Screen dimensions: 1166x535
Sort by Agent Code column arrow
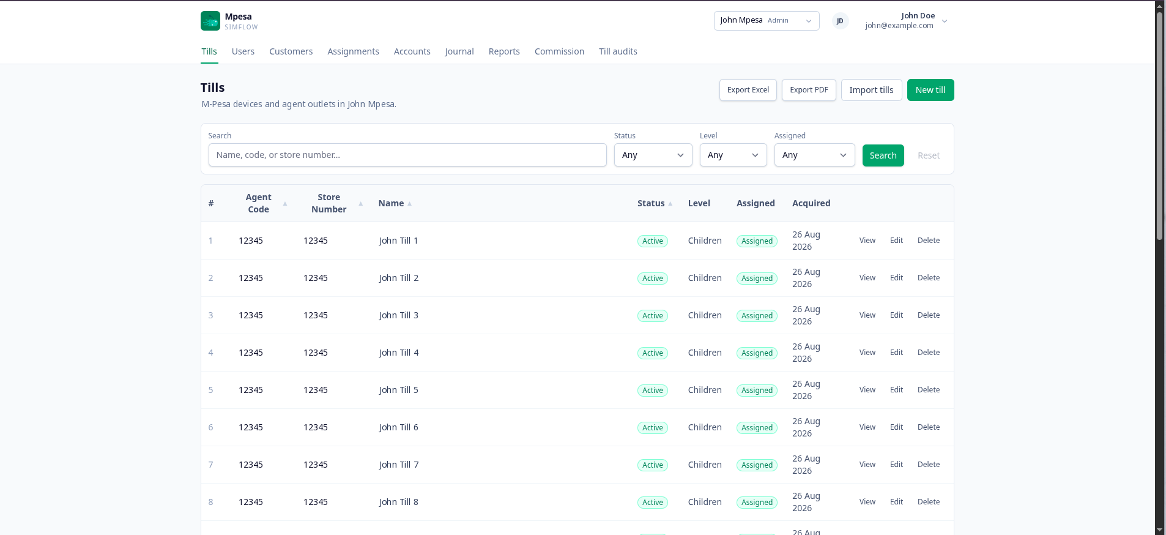pyautogui.click(x=285, y=203)
